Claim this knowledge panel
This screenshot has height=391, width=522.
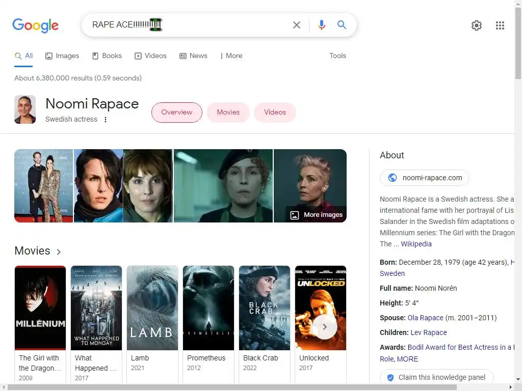point(437,378)
